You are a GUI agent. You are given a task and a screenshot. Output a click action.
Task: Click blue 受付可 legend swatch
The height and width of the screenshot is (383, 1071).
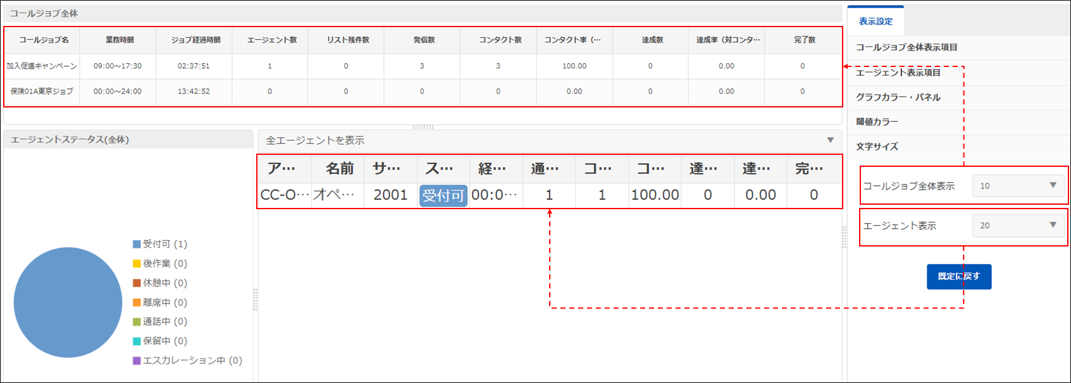click(x=137, y=244)
